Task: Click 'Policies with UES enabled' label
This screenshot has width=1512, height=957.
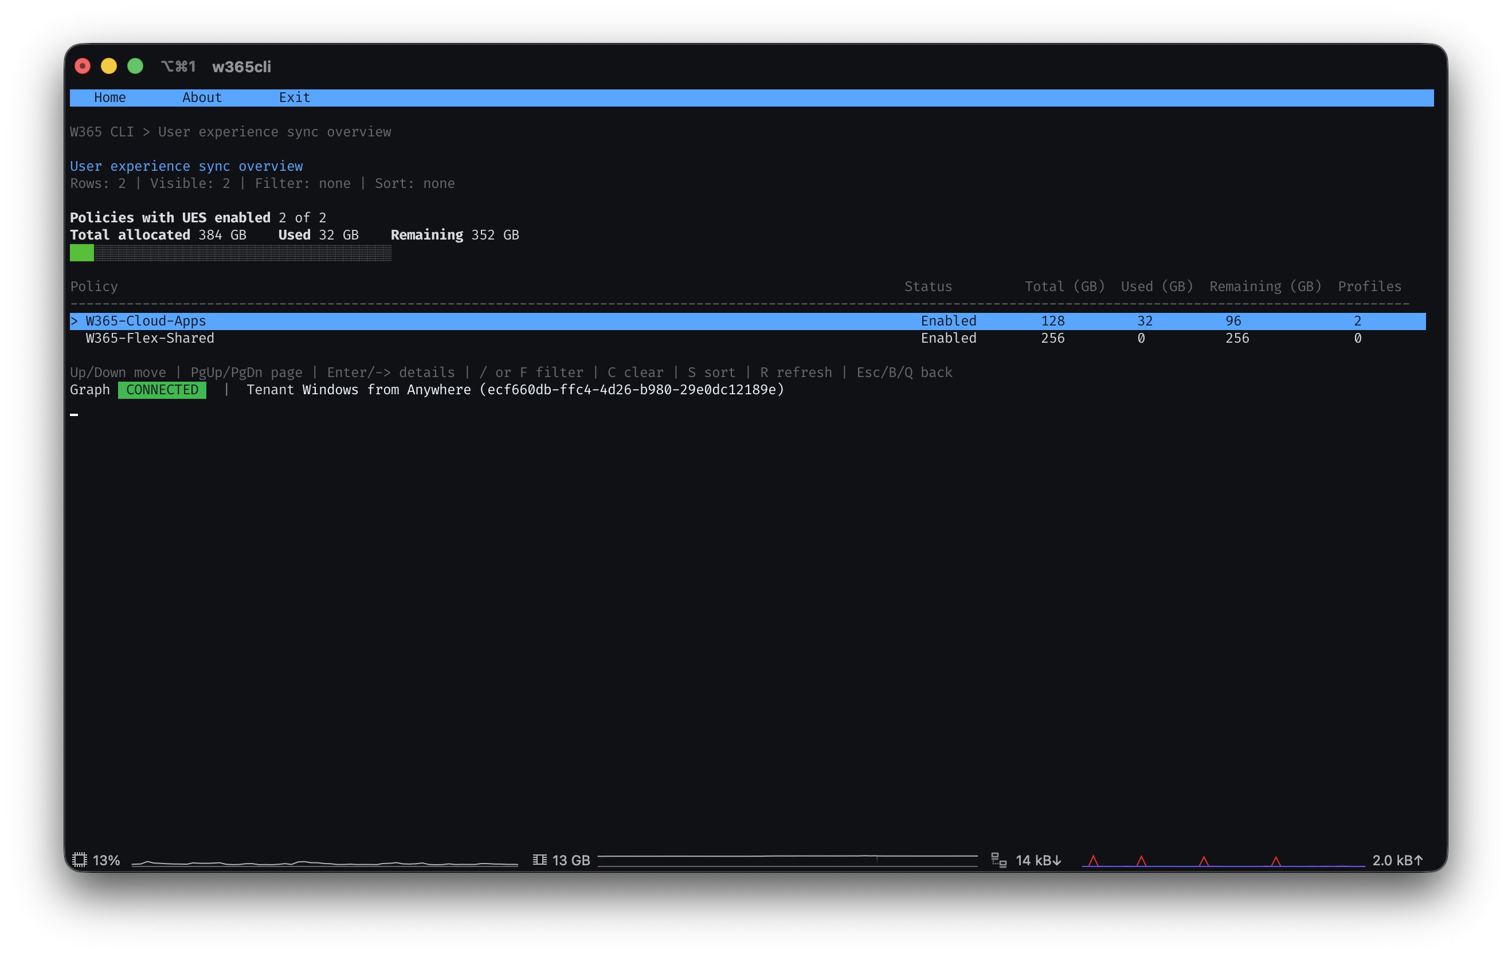Action: (x=170, y=218)
